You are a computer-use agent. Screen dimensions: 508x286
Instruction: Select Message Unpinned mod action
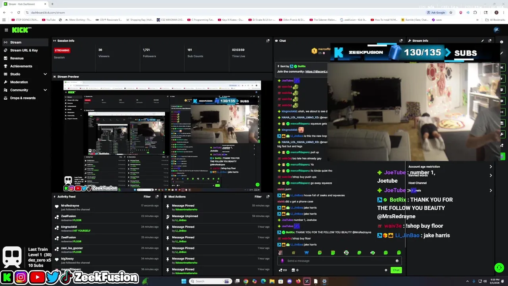click(x=217, y=218)
